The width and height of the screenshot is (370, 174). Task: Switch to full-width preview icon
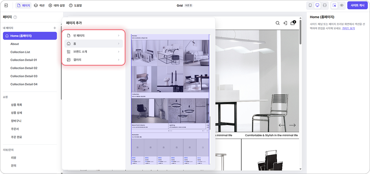[x=325, y=5]
